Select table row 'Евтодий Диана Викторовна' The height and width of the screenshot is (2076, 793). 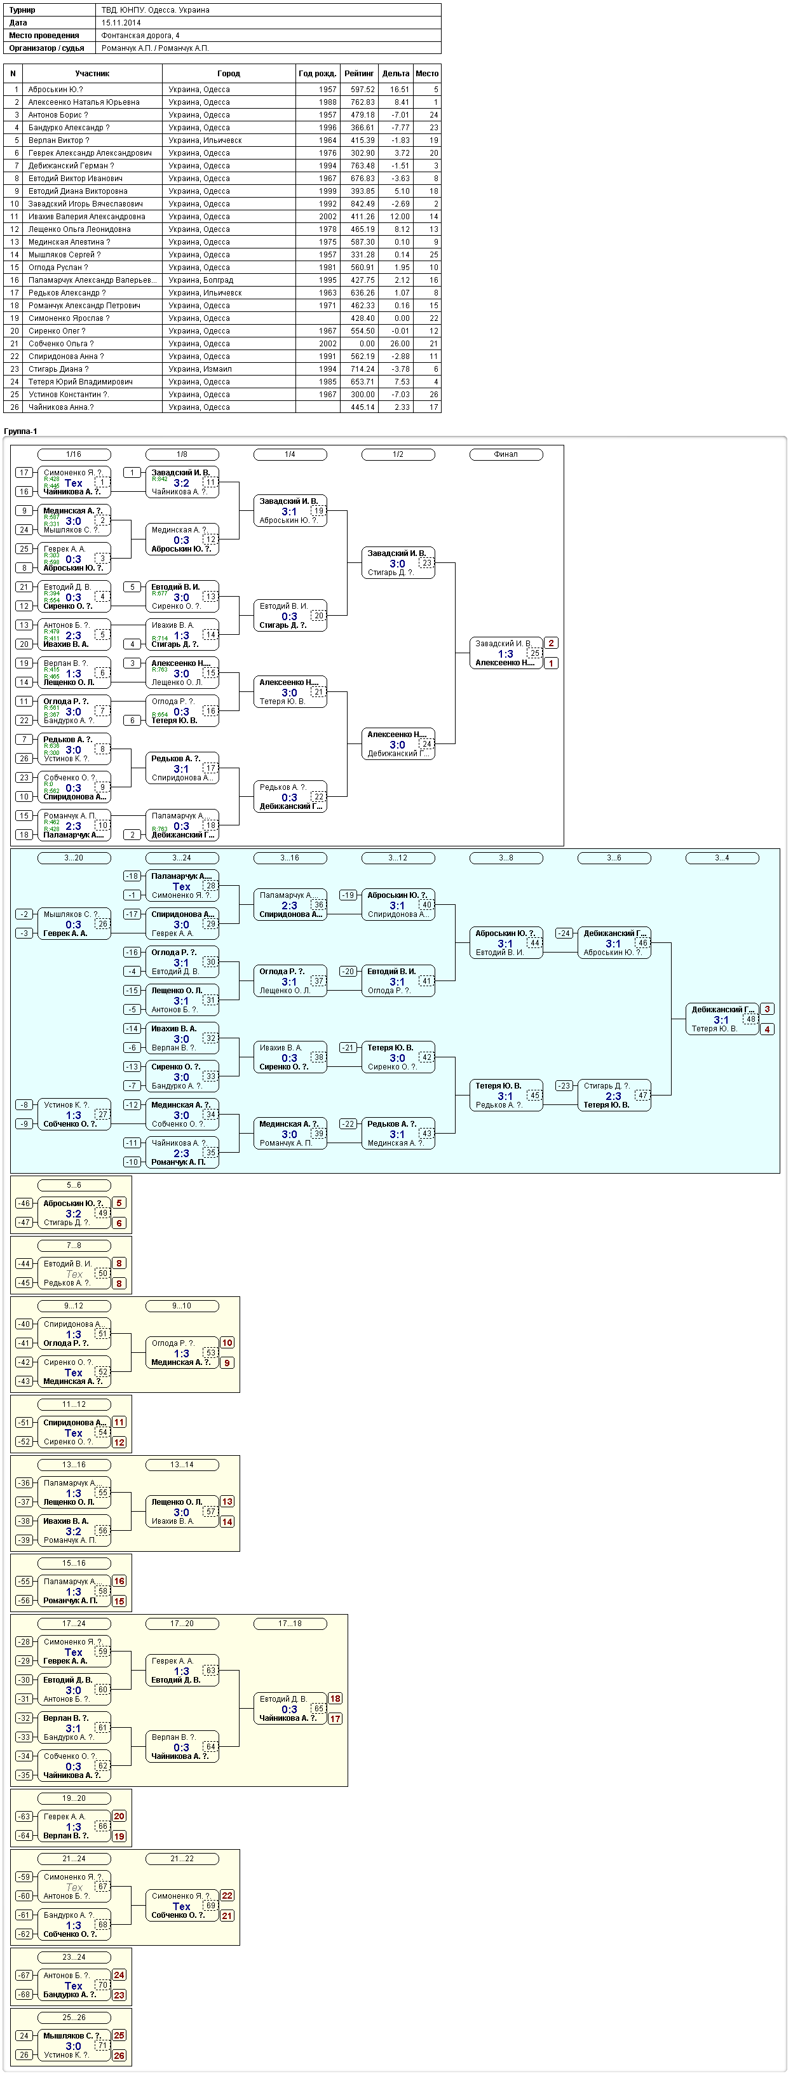pos(222,191)
